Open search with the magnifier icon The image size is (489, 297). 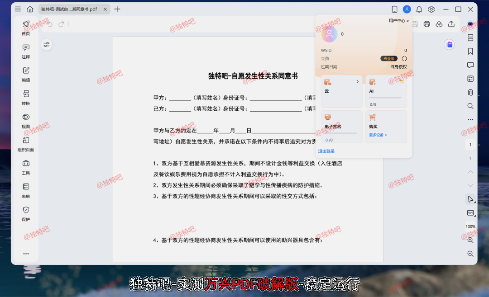click(470, 106)
